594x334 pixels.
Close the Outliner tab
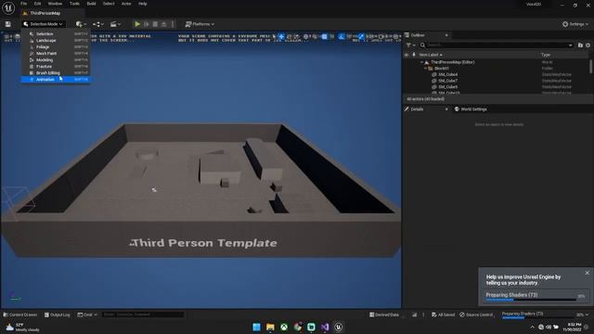click(446, 35)
